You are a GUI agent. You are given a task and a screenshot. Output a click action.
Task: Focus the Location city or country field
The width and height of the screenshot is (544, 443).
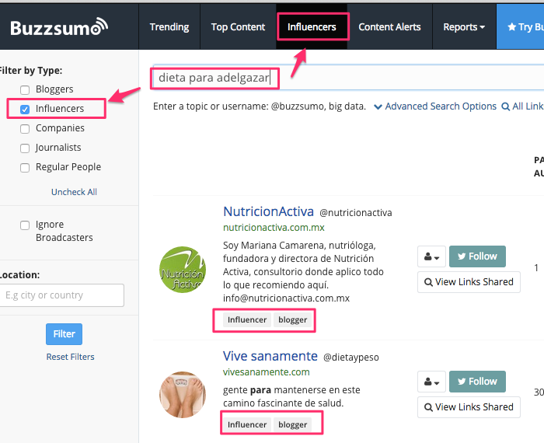point(62,295)
